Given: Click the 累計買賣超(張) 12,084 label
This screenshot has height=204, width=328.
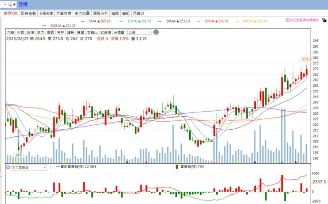Looking at the screenshot, I should 78,167.
